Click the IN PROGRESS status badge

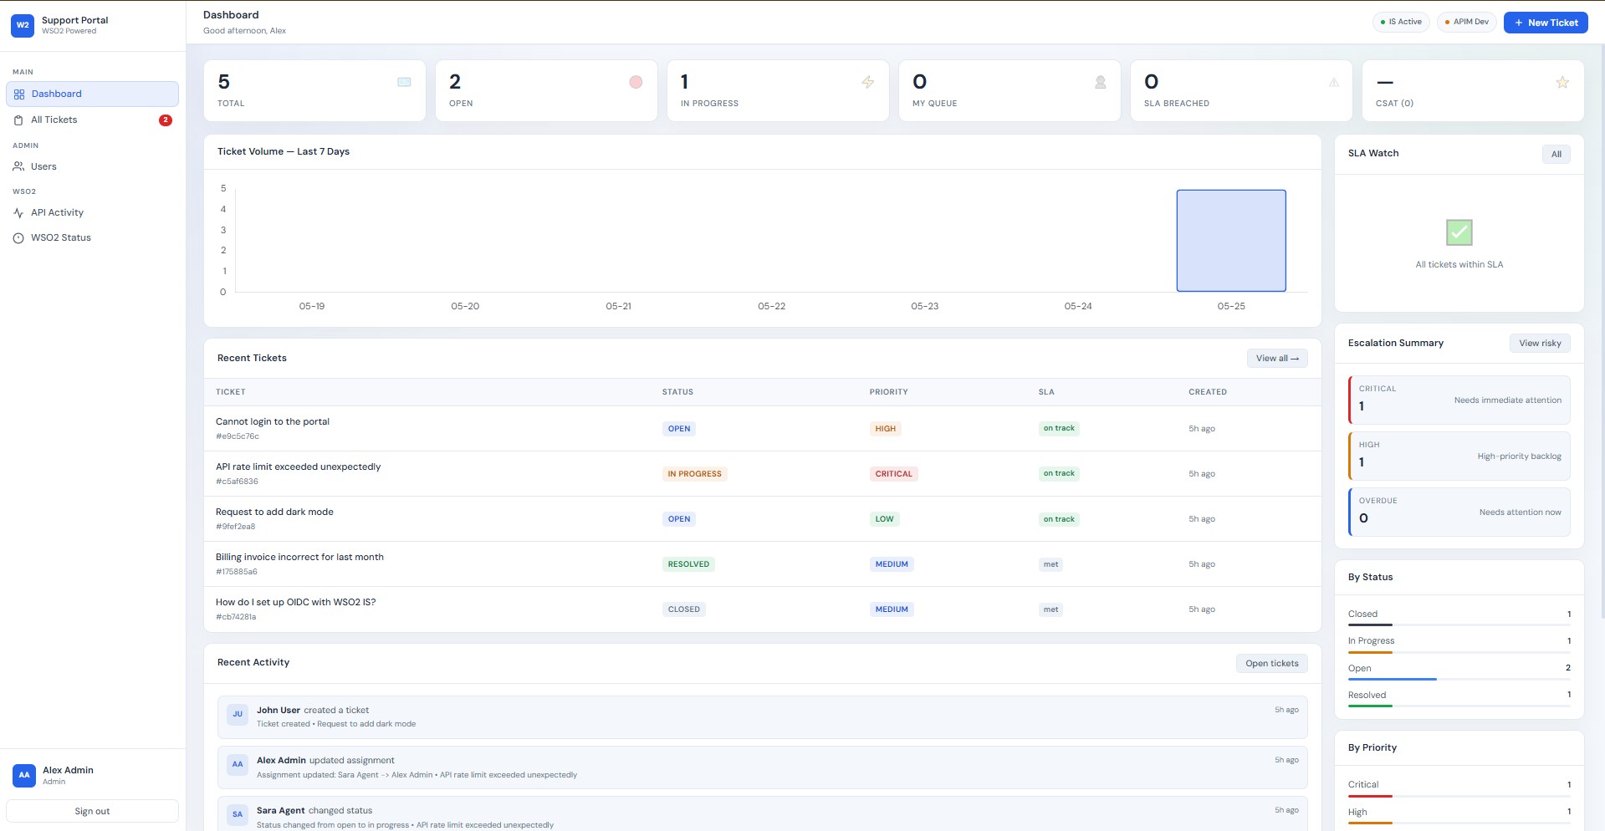click(694, 474)
